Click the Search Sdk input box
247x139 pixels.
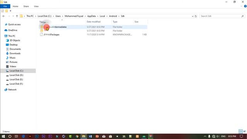coord(220,16)
